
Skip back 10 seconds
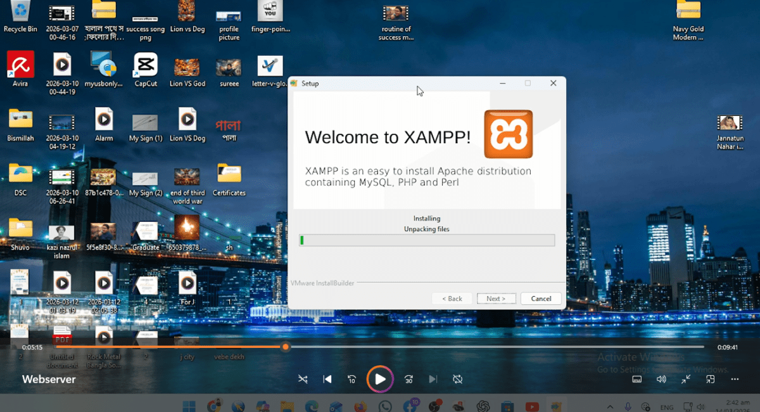click(x=352, y=379)
